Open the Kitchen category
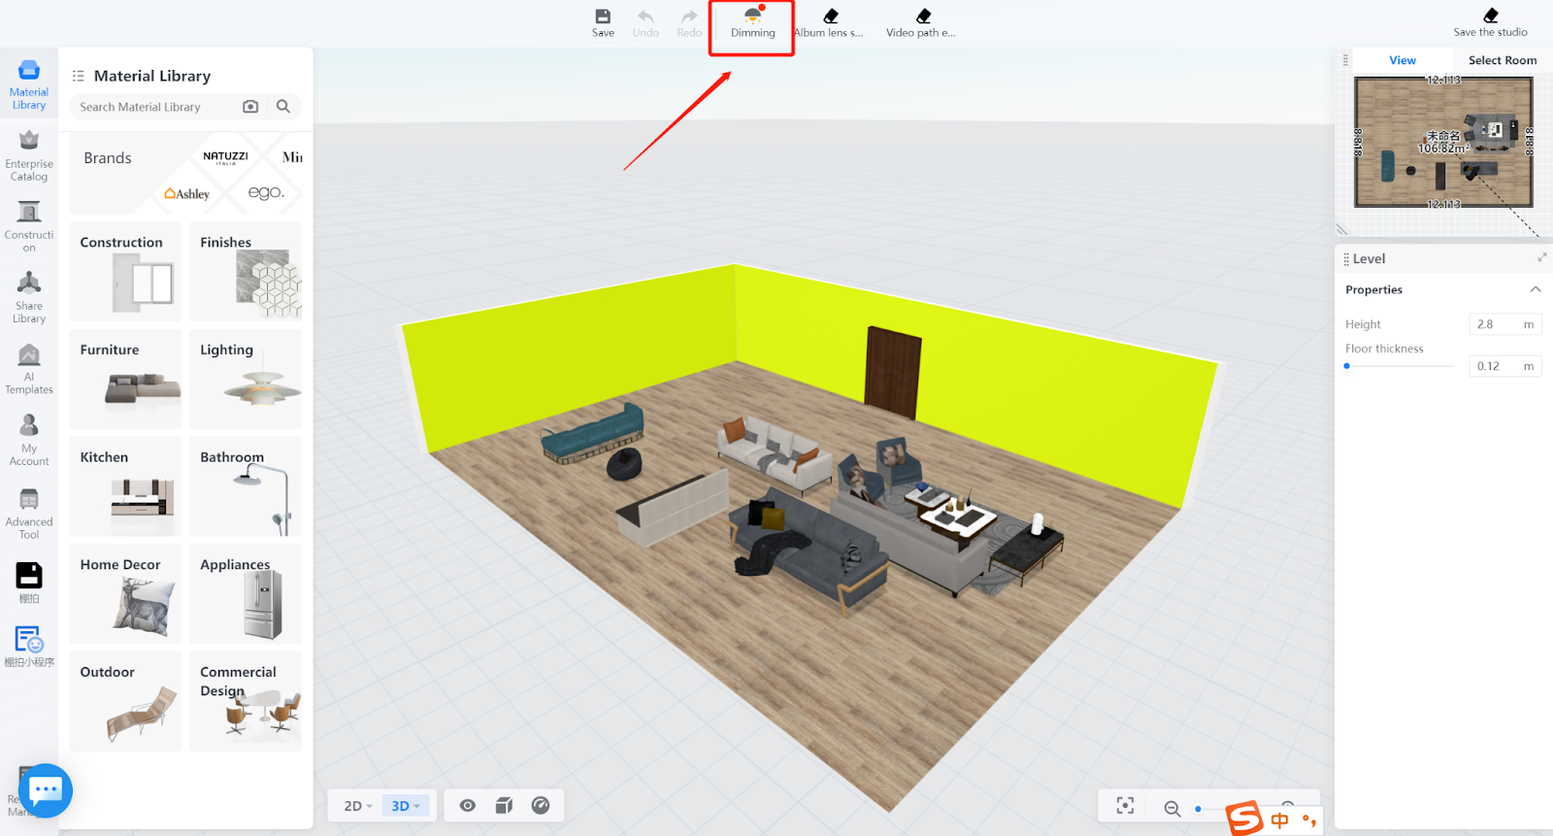Screen dimensions: 1553x836 (x=125, y=486)
